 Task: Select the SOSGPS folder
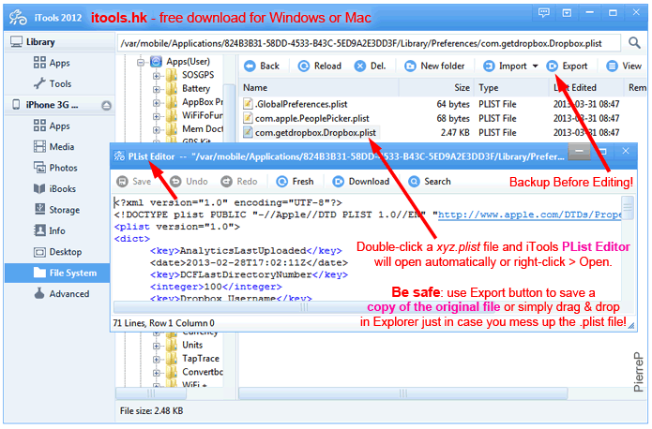tap(190, 75)
